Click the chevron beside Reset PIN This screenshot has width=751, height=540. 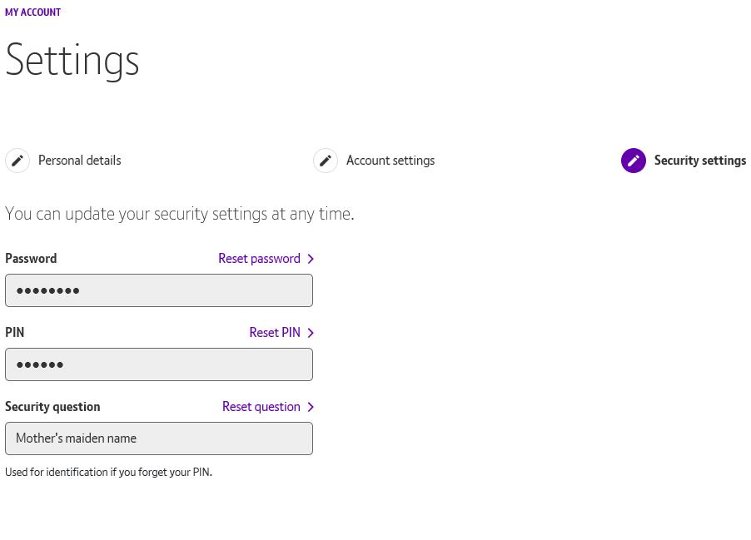[x=310, y=333]
